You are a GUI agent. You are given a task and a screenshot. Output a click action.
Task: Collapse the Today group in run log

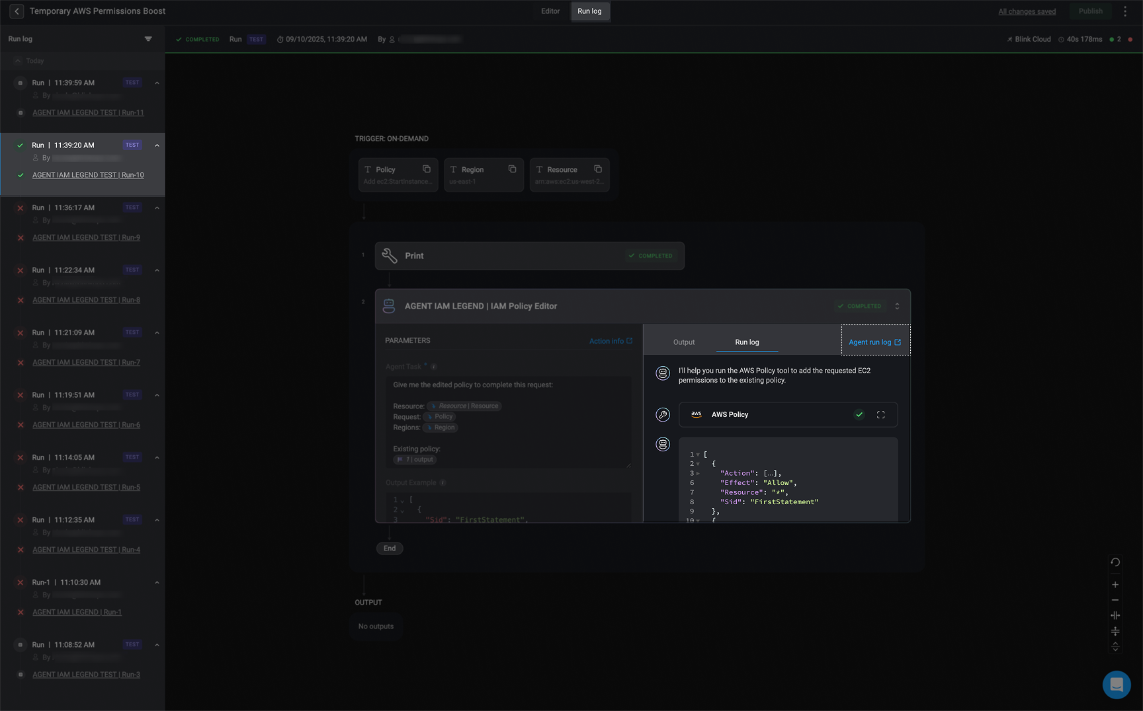pos(18,61)
